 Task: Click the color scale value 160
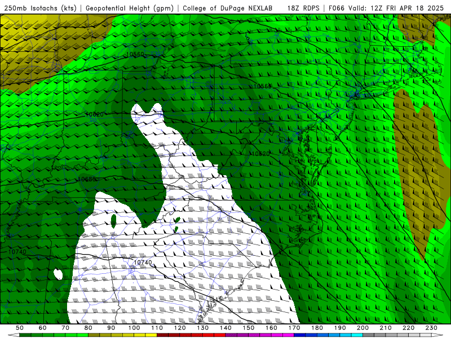click(x=272, y=328)
